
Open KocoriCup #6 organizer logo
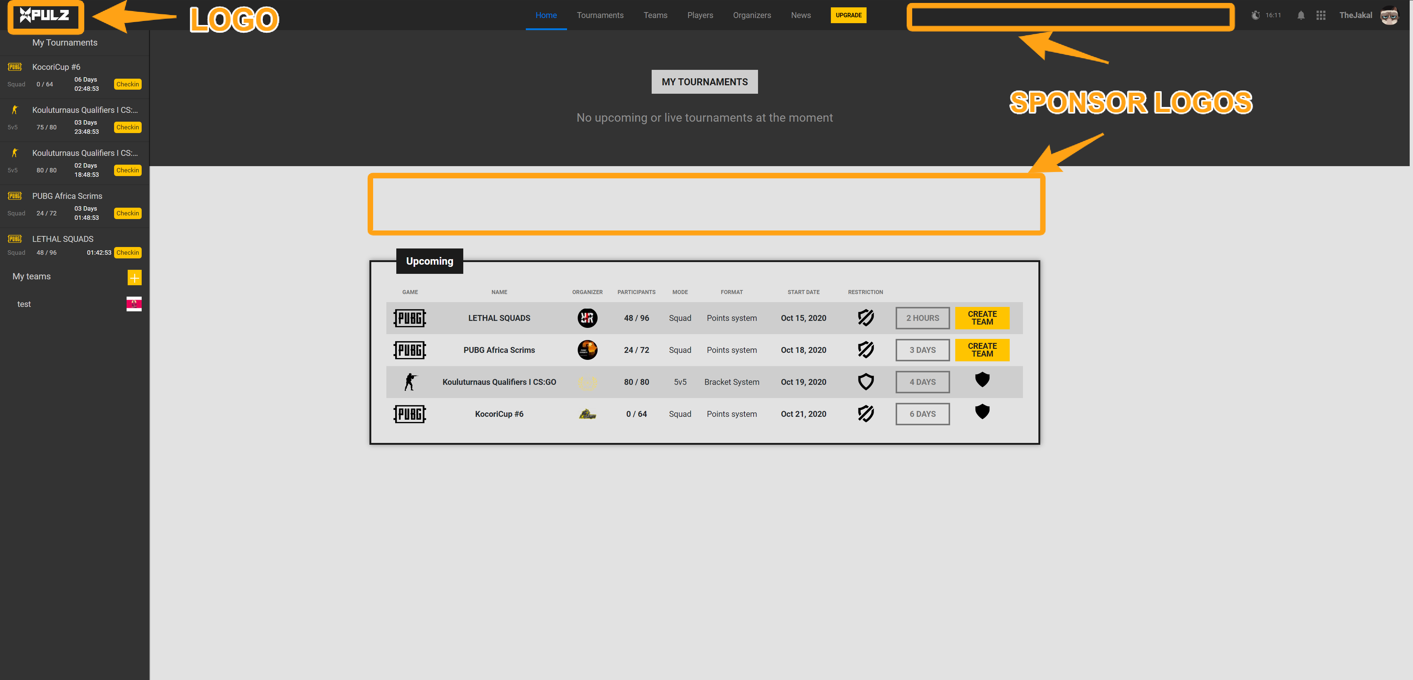[x=588, y=414]
